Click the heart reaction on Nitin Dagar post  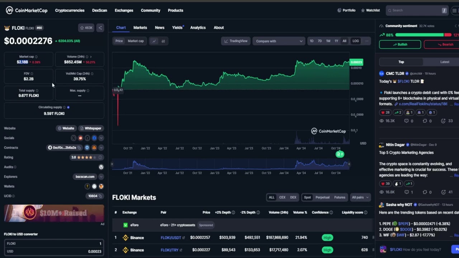385,184
